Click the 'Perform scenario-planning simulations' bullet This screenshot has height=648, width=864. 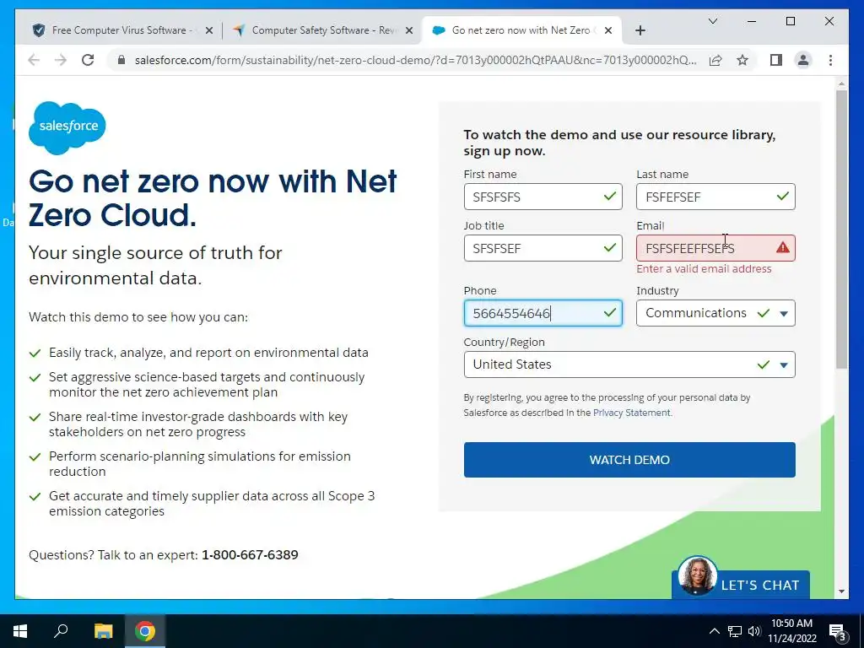(x=199, y=463)
